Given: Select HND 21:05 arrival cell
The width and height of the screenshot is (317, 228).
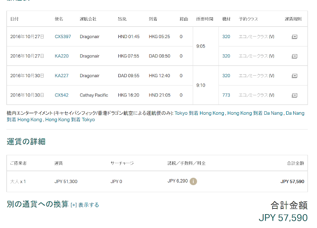Looking at the screenshot, I should [159, 95].
